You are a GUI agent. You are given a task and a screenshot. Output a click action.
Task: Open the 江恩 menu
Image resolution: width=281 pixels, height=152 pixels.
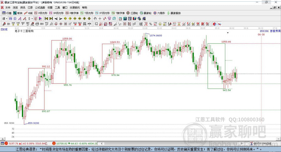pos(30,7)
